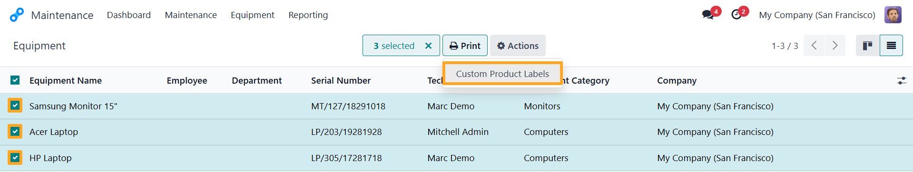
Task: Uncheck the Samsung Monitor 15" row checkbox
Action: pos(15,105)
